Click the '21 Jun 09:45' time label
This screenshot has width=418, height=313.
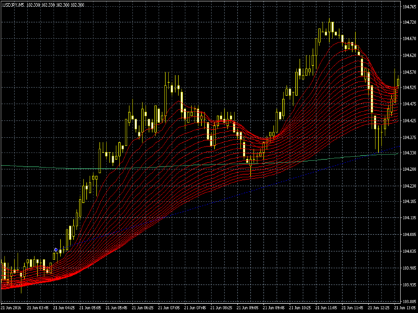point(274,308)
